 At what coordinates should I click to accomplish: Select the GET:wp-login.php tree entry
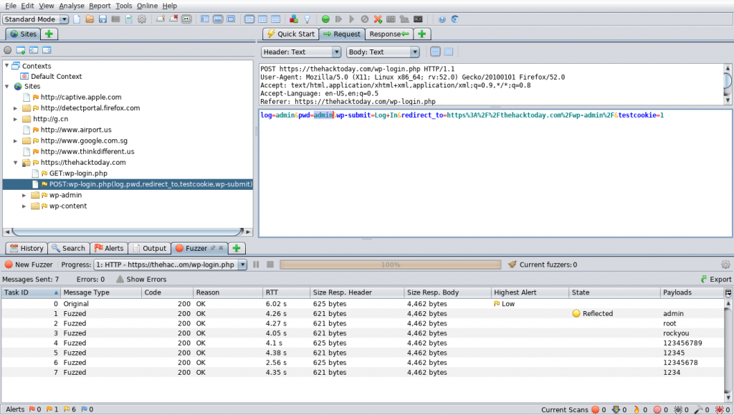coord(78,173)
